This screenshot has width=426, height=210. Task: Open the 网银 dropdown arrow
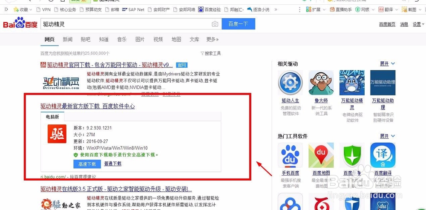[x=373, y=9]
